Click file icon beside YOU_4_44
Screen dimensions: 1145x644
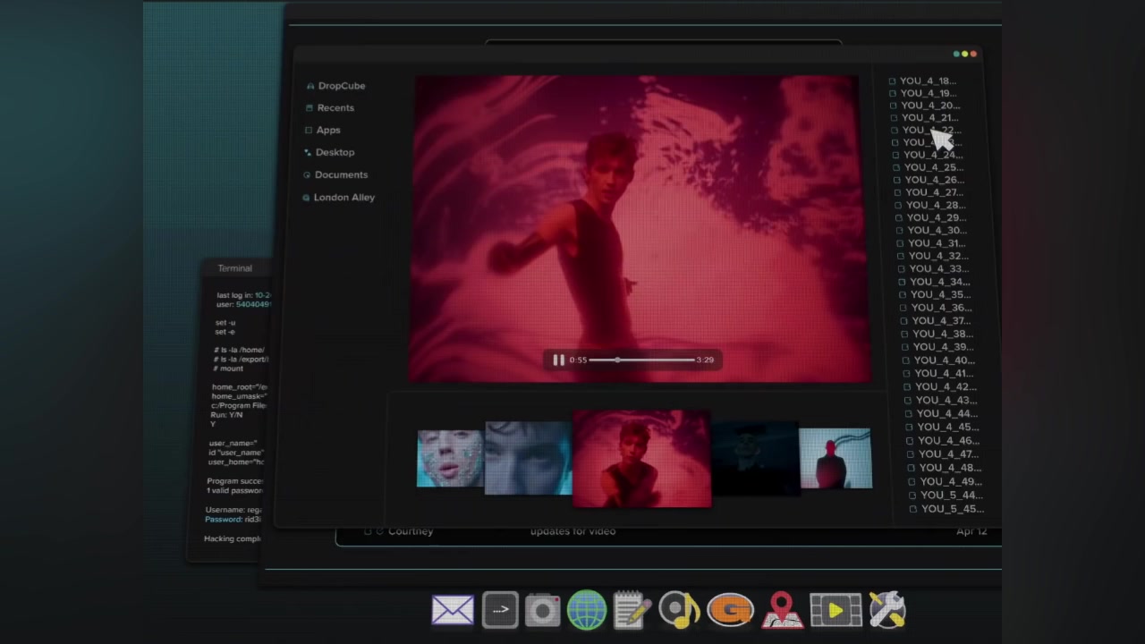tap(909, 414)
